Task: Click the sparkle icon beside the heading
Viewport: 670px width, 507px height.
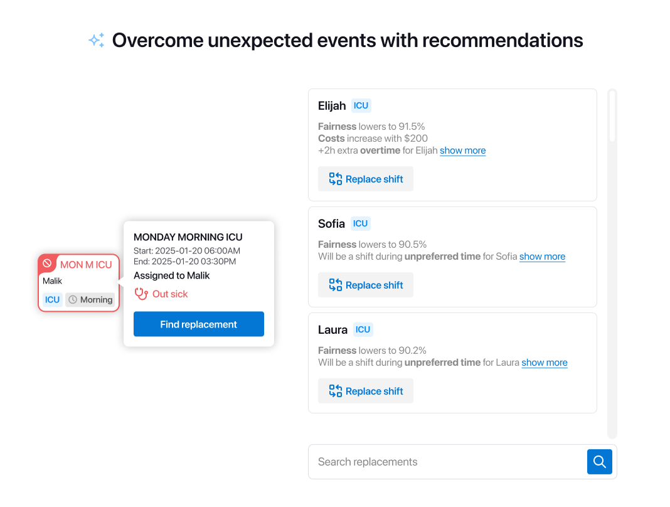Action: 96,40
